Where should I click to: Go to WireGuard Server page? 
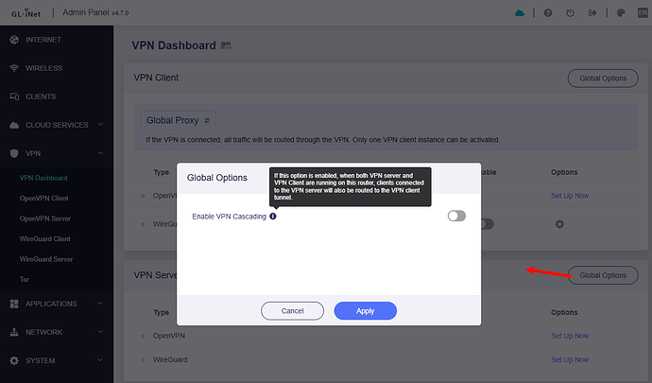(x=46, y=259)
